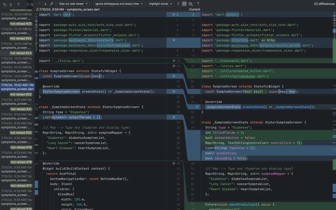The image size is (336, 210).
Task: Select the hot reload #22 label
Action: tap(21, 95)
